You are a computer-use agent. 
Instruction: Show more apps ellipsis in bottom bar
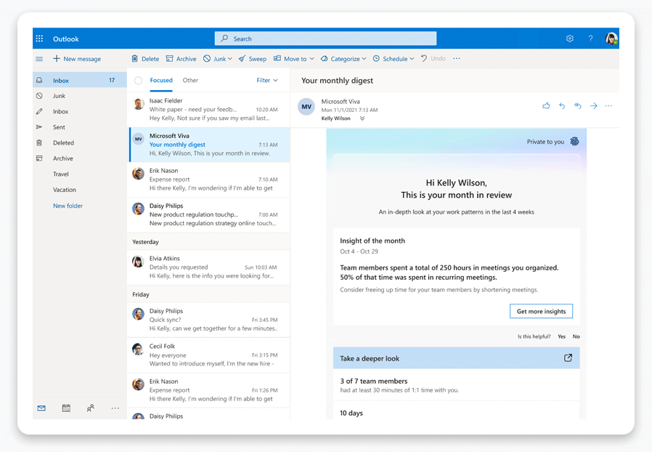pos(115,408)
